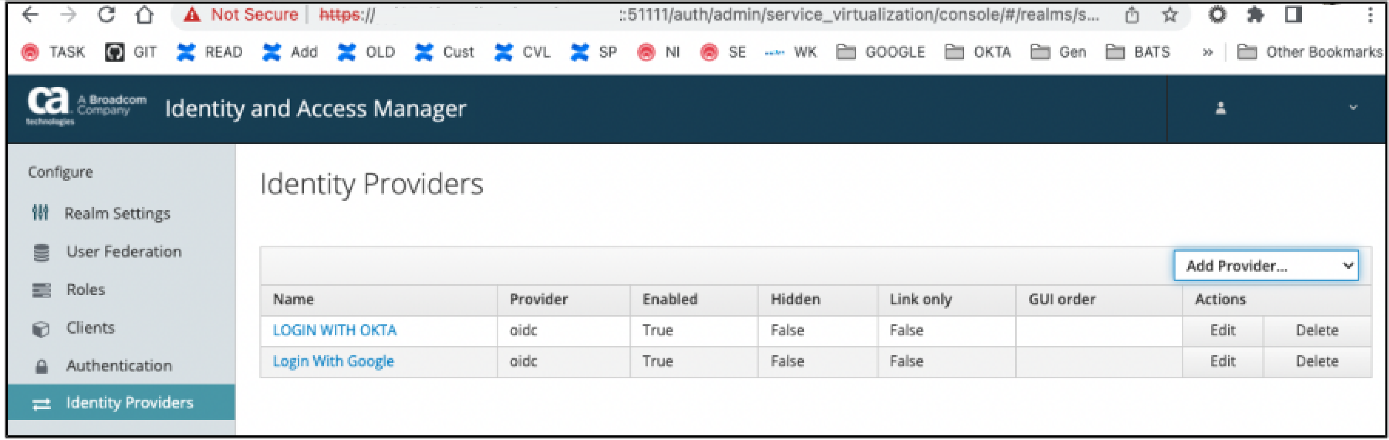Viewport: 1389px width, 440px height.
Task: Open the Login With Google provider link
Action: (x=333, y=361)
